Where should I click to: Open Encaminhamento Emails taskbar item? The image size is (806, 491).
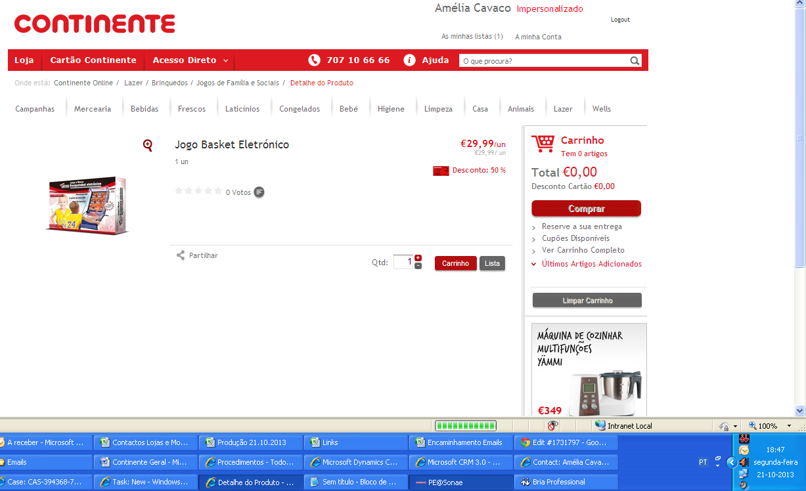460,442
